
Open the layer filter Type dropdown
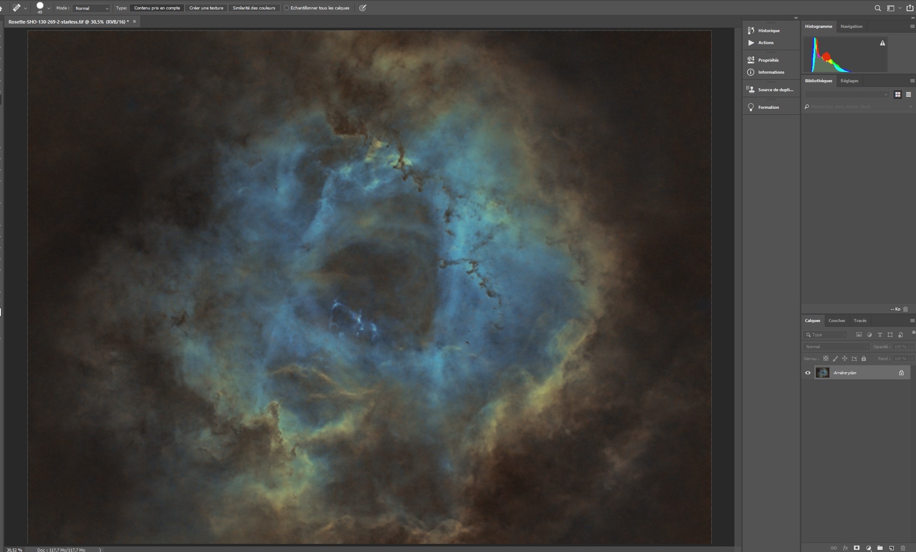point(826,334)
